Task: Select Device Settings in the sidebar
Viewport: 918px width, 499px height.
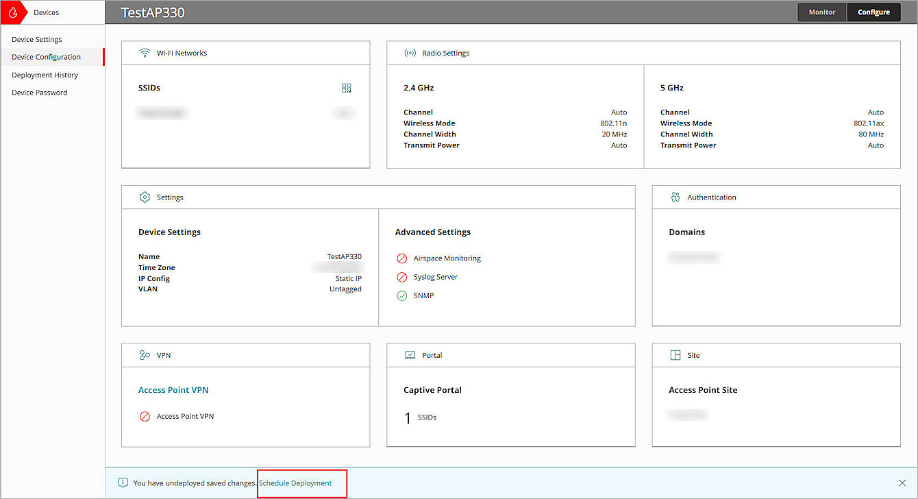Action: point(36,39)
